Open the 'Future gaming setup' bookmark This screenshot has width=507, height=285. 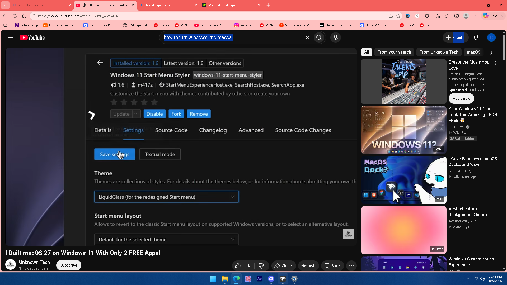tap(60, 25)
